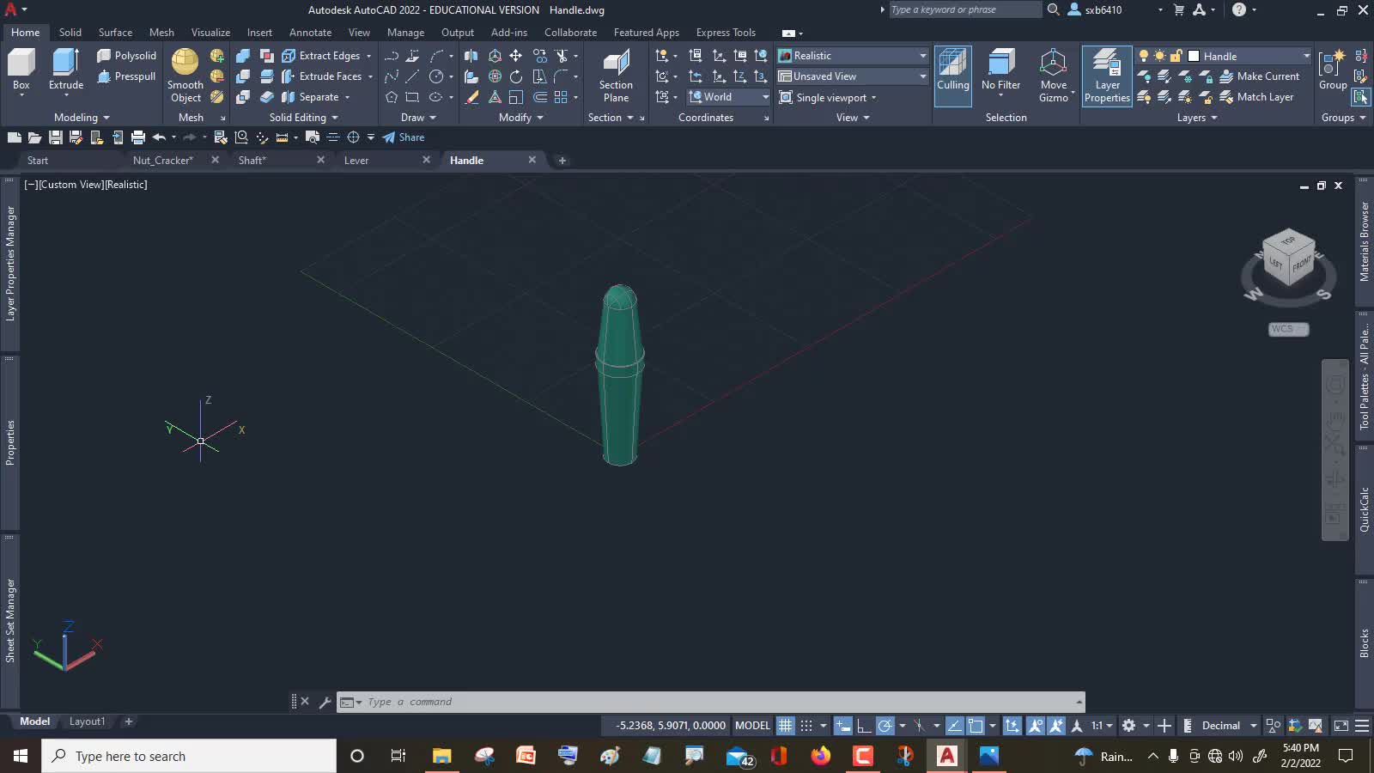
Task: Open the Section Plane tool
Action: [x=616, y=76]
